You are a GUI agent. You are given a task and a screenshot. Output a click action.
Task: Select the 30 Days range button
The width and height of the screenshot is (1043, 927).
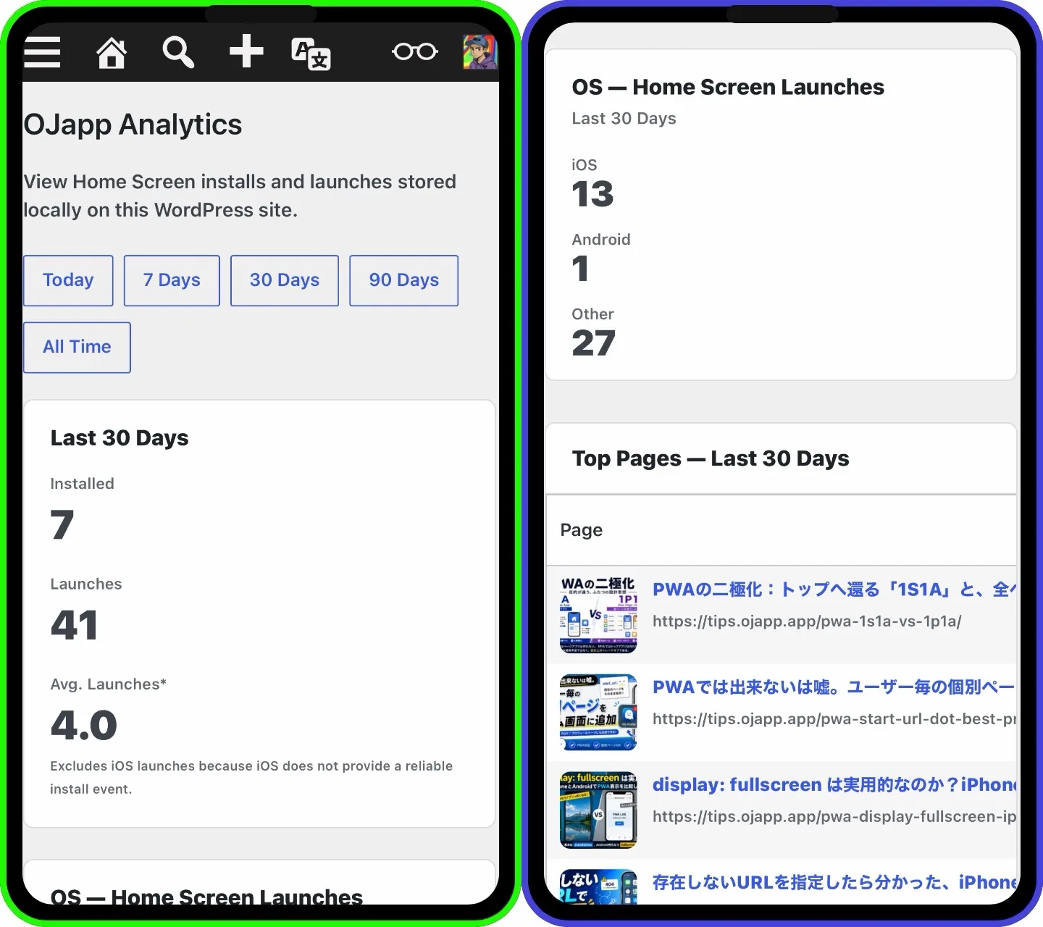[x=285, y=280]
